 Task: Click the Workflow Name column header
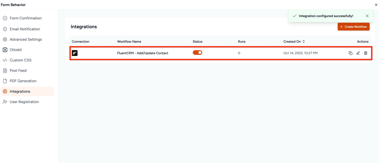click(129, 41)
